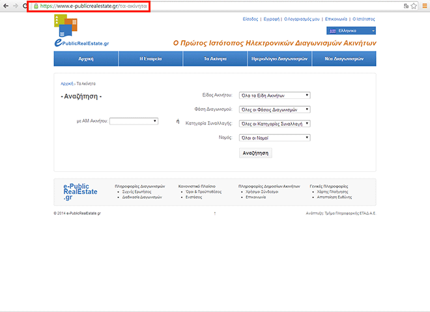This screenshot has width=430, height=312.
Task: Click the up arrow in the footer
Action: 215,213
